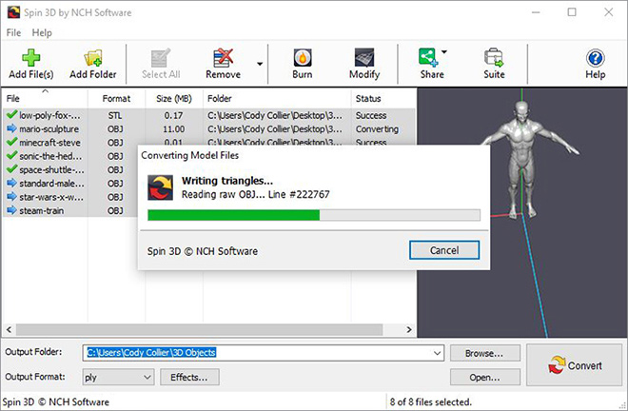This screenshot has width=628, height=411.
Task: Click the Success status of low-poly-fox
Action: click(x=371, y=115)
